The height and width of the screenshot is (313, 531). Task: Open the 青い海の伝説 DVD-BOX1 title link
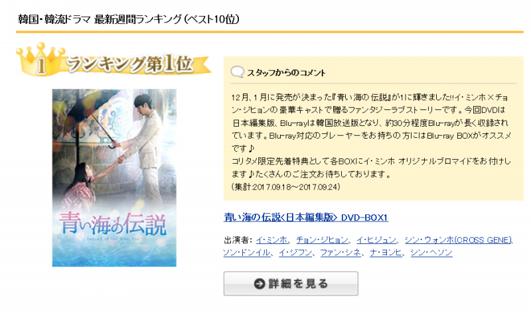coord(305,218)
